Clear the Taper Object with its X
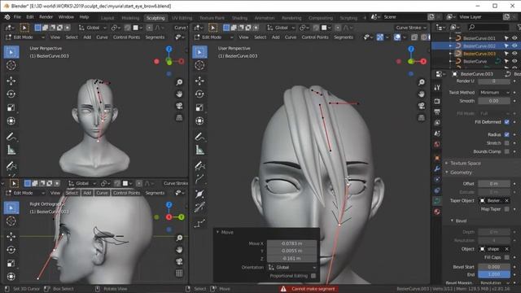521x293 pixels. (506, 200)
